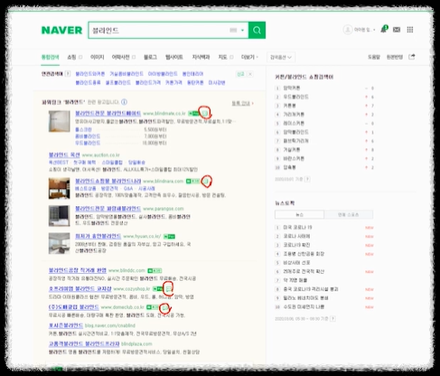Click the ad registration guide link at right
The image size is (440, 376).
242,103
